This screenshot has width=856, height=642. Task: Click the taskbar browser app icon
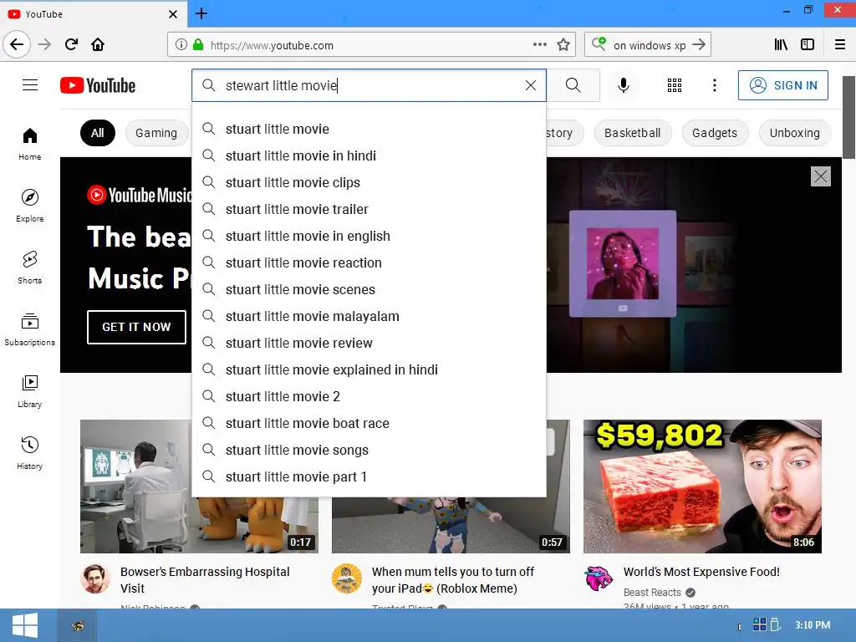[x=78, y=625]
